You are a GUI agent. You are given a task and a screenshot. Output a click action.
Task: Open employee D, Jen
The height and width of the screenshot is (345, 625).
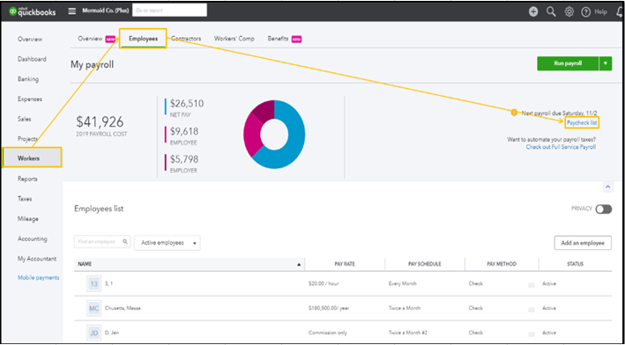tap(111, 333)
